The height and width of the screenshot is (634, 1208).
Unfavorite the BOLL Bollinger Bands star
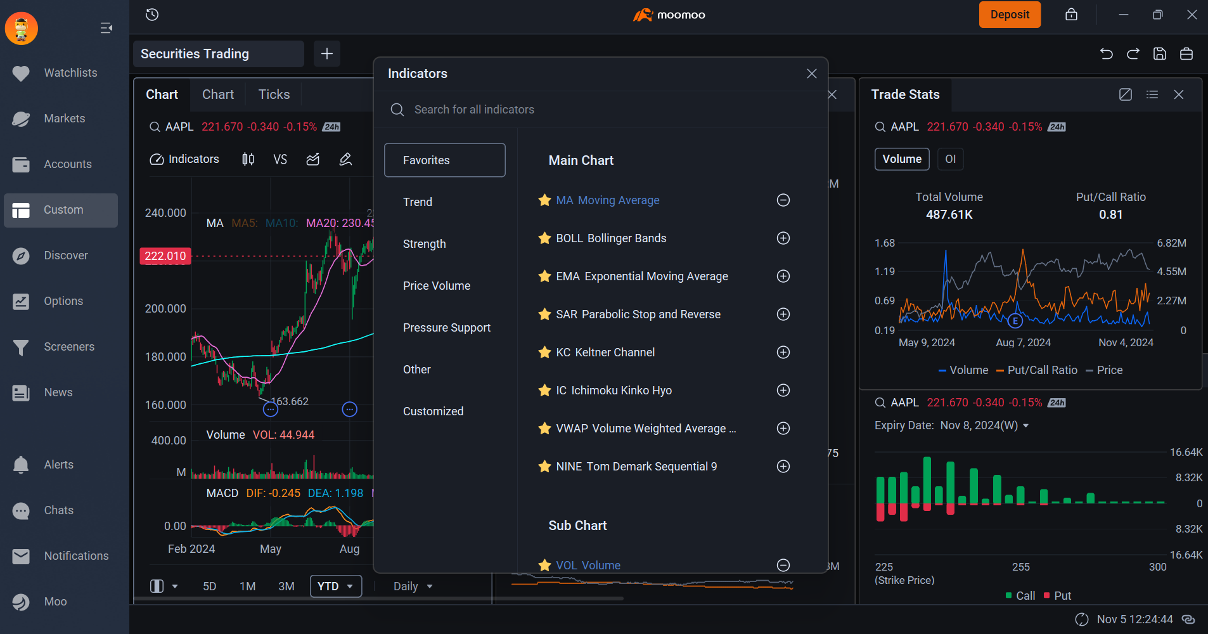tap(544, 238)
